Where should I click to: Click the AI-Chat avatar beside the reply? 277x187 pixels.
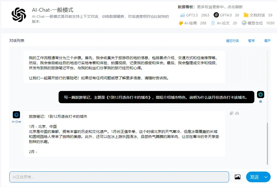click(16, 115)
